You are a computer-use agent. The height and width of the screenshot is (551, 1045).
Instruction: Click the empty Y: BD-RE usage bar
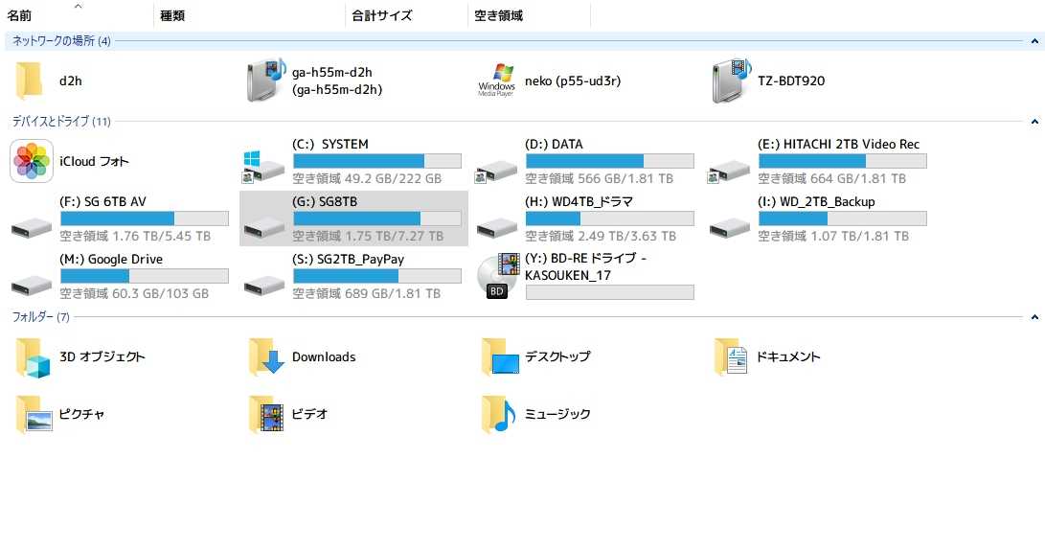click(x=610, y=292)
